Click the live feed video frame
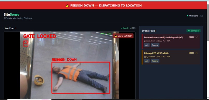209x100 pixels. pos(69,65)
